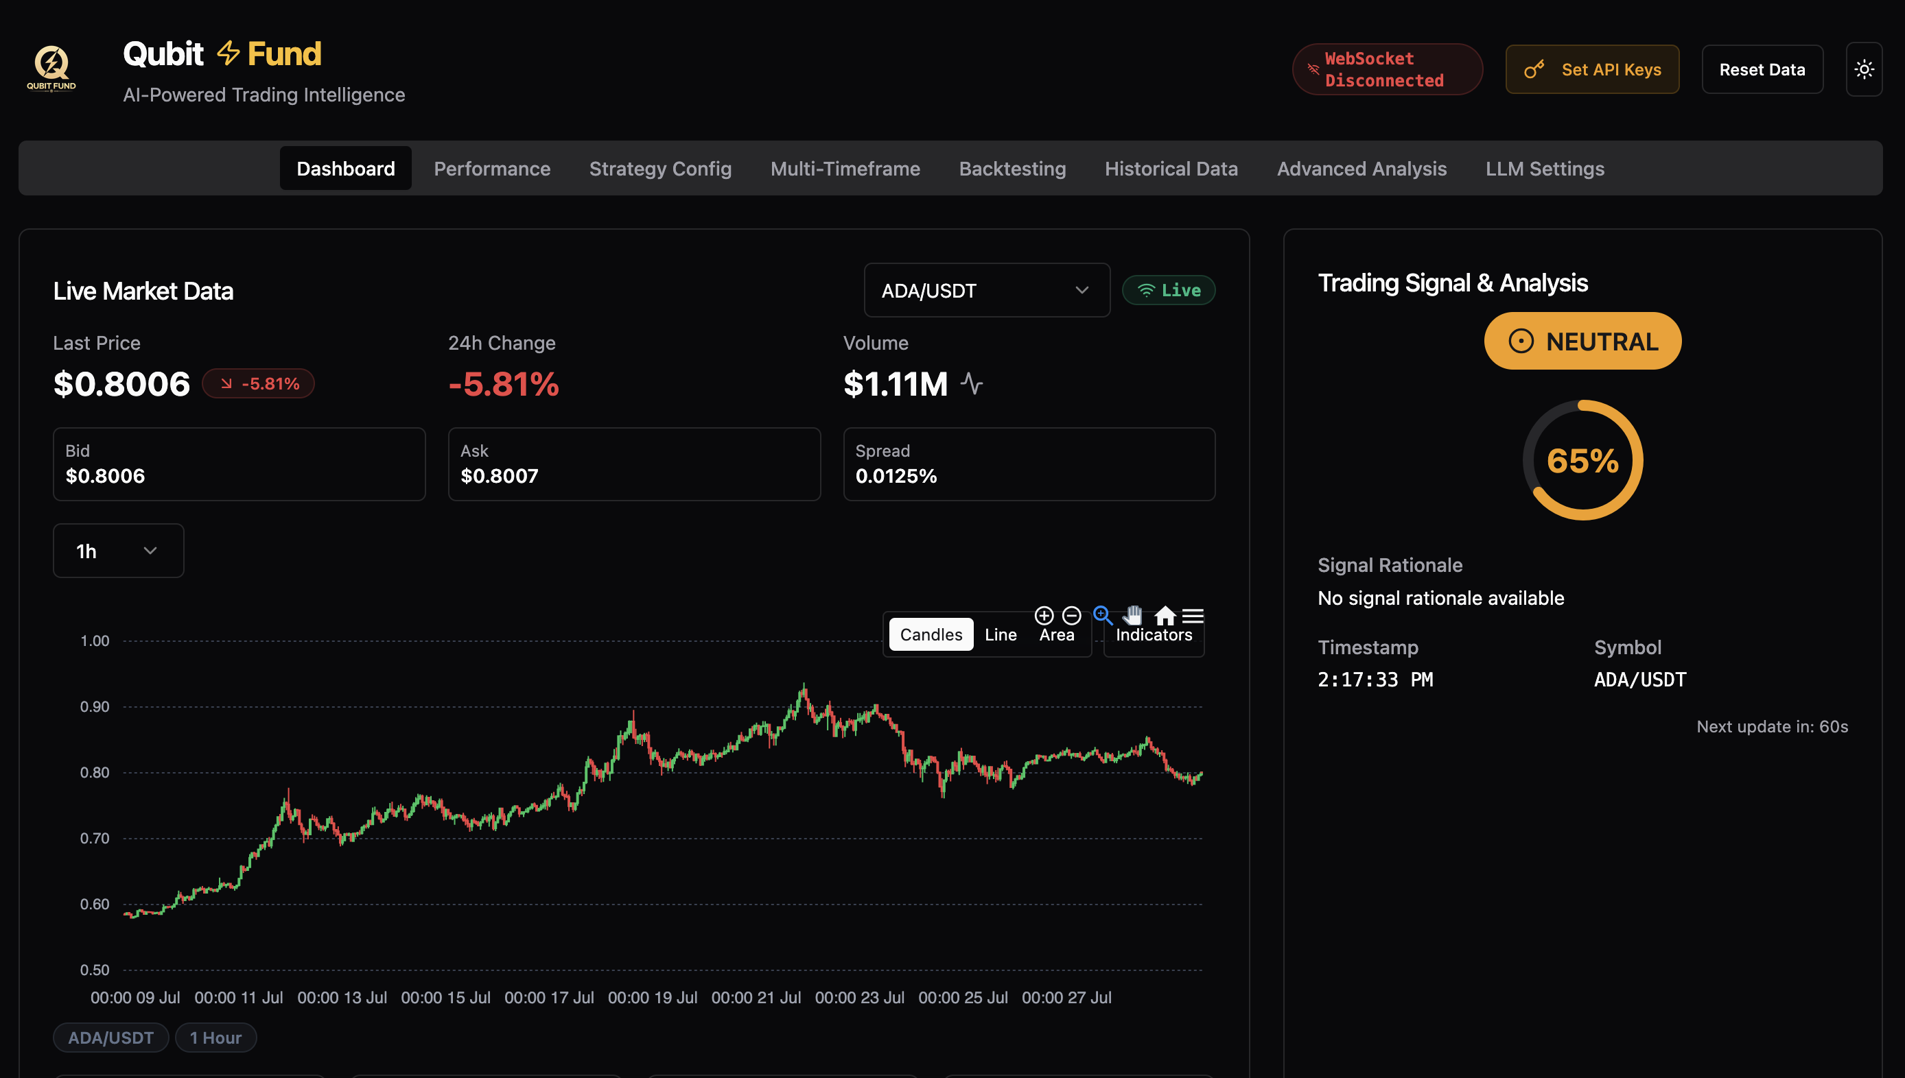Open the LLM Settings tab
The width and height of the screenshot is (1905, 1078).
(x=1545, y=168)
